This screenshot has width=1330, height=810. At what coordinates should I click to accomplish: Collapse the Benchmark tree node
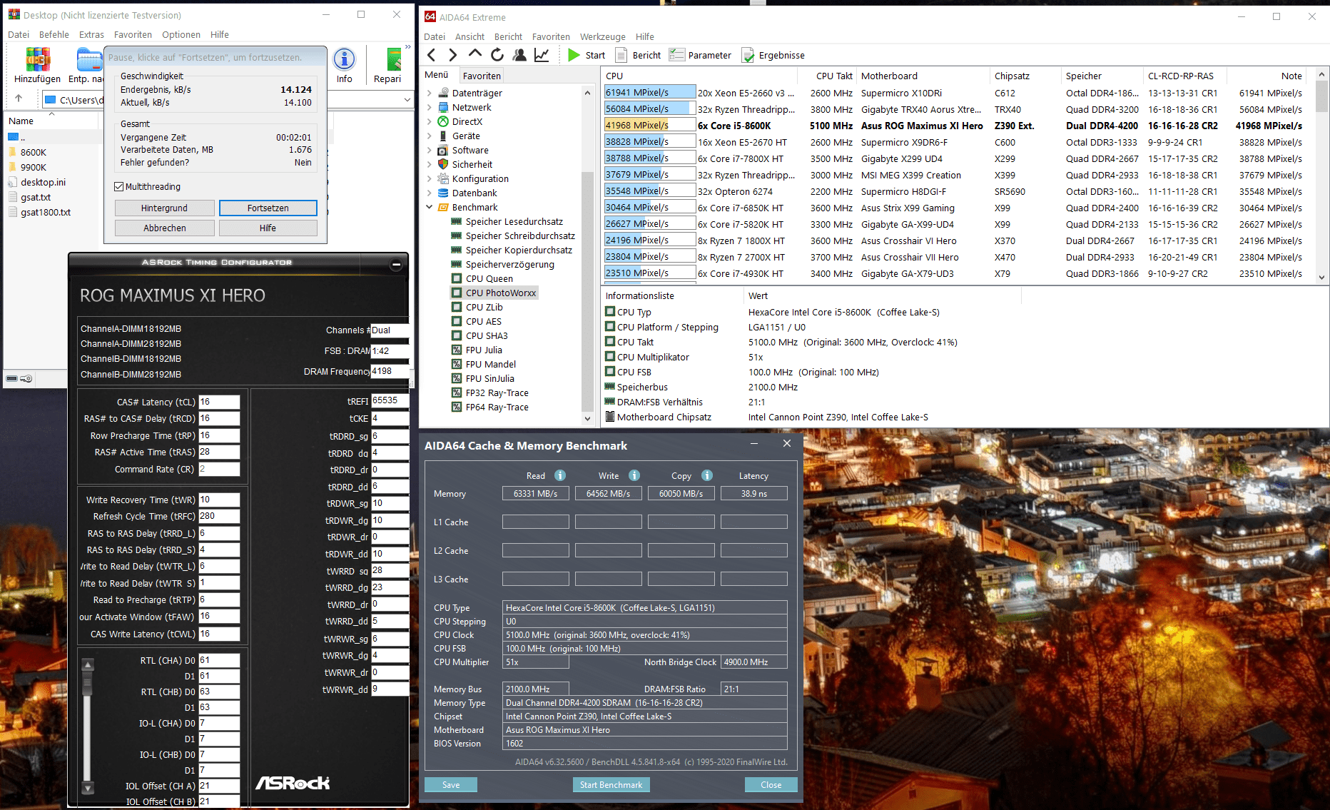point(430,207)
